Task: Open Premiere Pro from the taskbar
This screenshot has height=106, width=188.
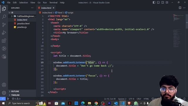Action: pyautogui.click(x=109, y=103)
